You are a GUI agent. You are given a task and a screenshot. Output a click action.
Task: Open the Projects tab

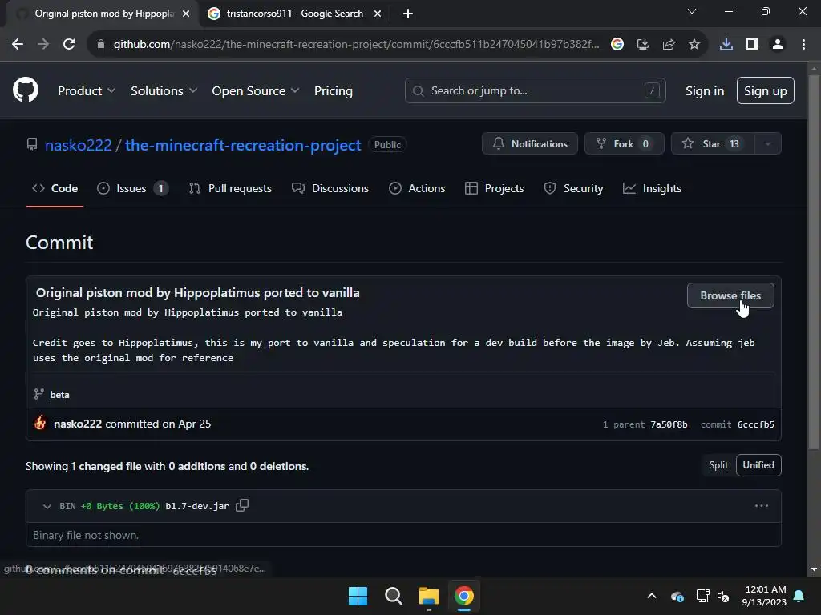(494, 188)
